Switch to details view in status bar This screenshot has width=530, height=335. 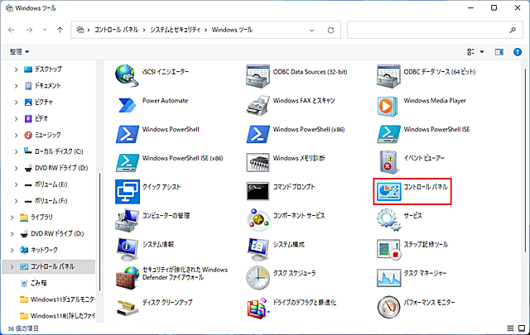(510, 328)
